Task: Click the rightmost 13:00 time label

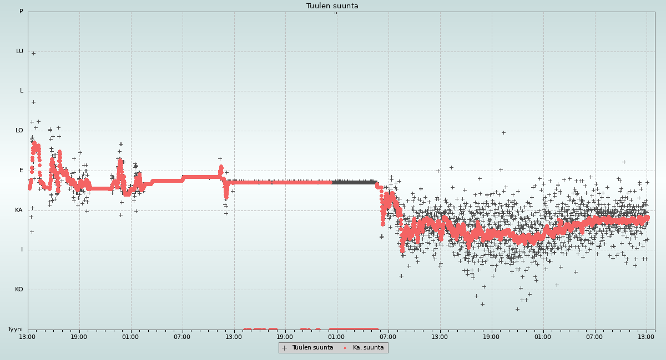Action: tap(646, 337)
